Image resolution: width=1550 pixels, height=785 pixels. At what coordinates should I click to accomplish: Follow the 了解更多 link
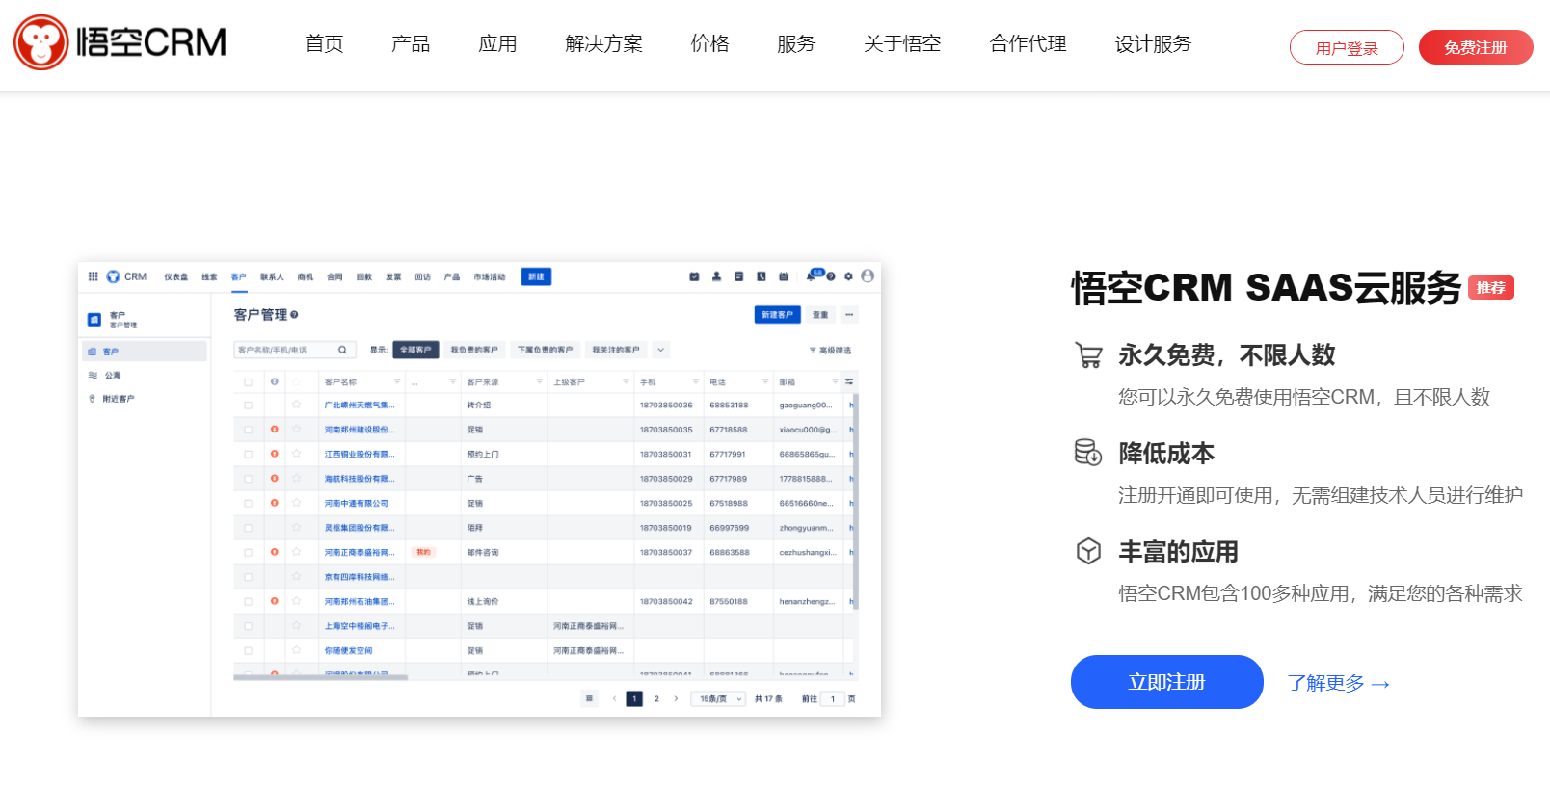(1338, 683)
